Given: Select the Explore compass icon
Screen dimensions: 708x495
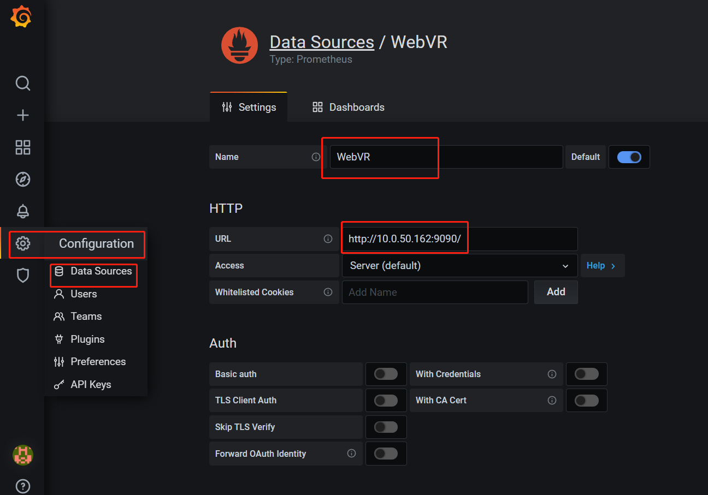Looking at the screenshot, I should [22, 179].
